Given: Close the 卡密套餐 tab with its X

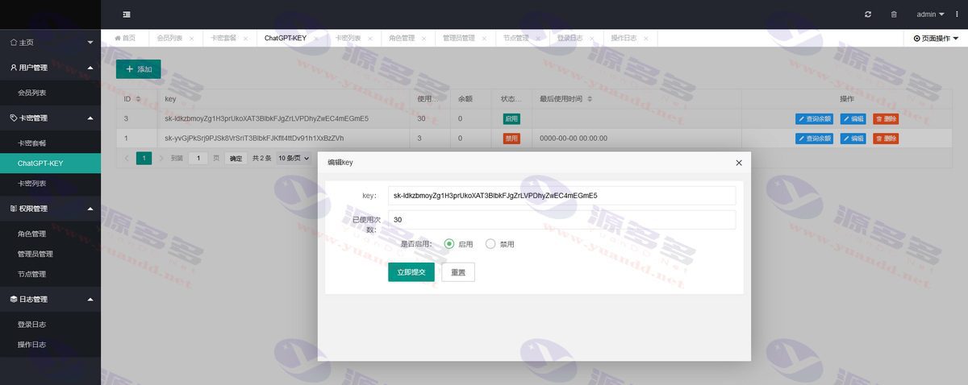Looking at the screenshot, I should tap(246, 39).
